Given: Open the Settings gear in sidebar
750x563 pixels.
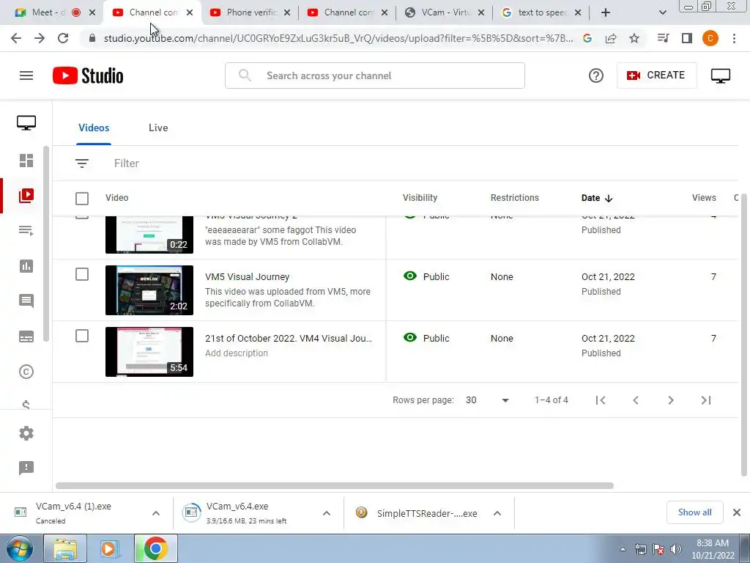Looking at the screenshot, I should pyautogui.click(x=26, y=433).
